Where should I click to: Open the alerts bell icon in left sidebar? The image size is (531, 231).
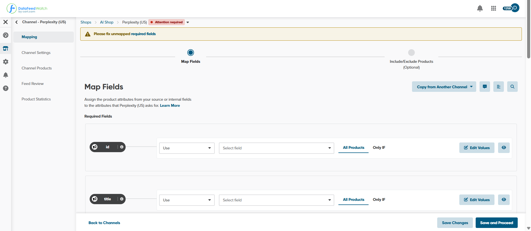coord(6,75)
